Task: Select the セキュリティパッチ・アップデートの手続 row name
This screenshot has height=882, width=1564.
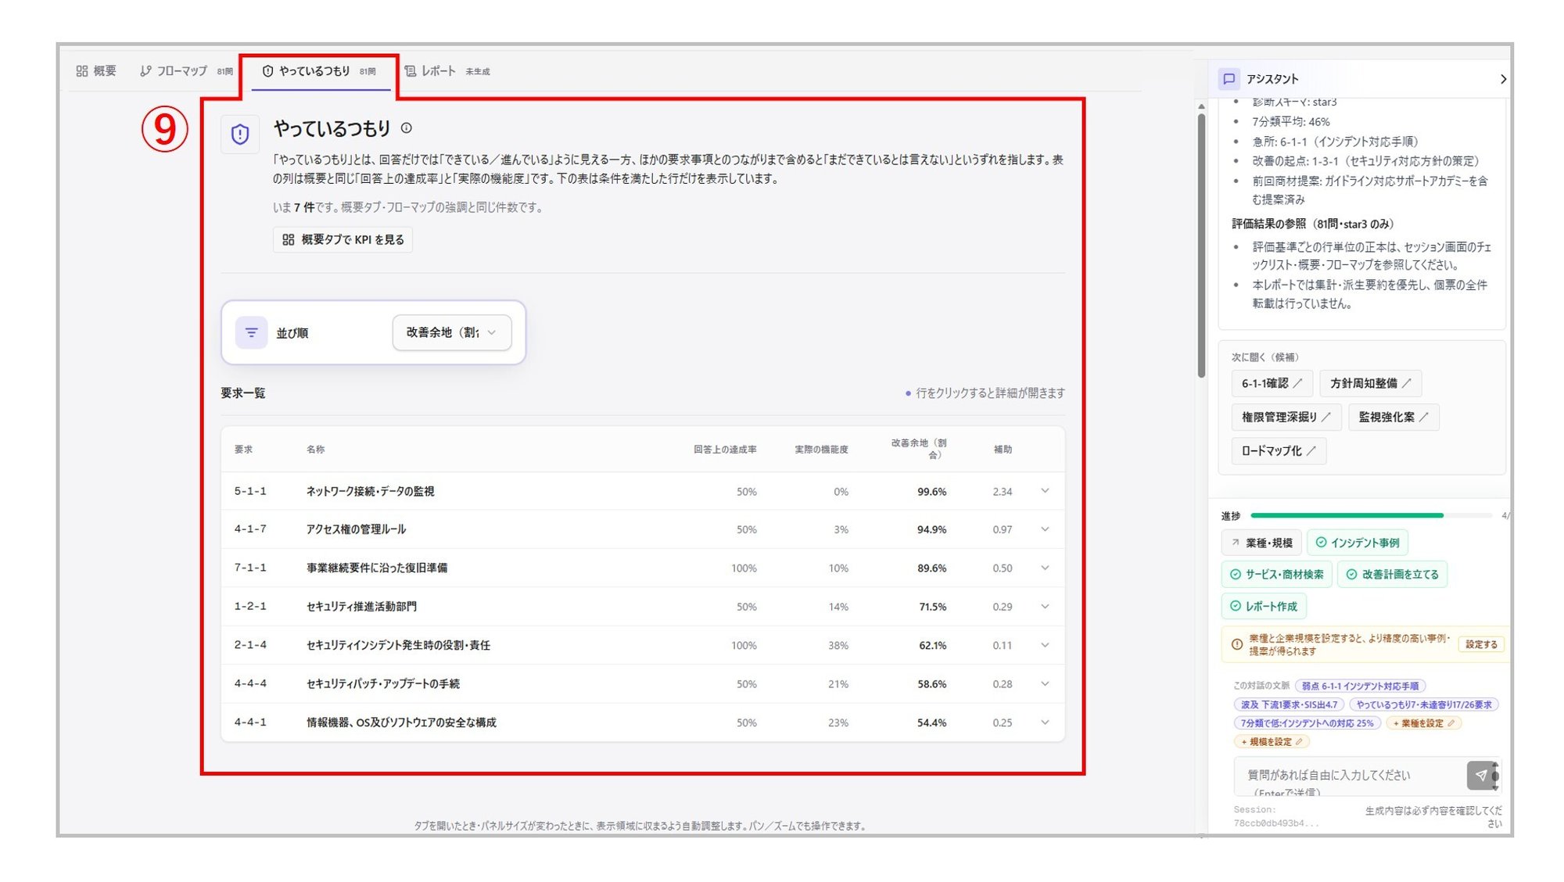Action: coord(383,683)
